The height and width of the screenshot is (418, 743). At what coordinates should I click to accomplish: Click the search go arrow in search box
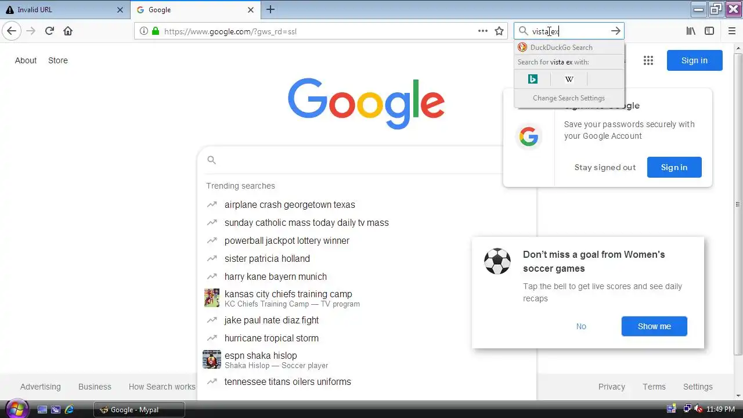pos(616,31)
